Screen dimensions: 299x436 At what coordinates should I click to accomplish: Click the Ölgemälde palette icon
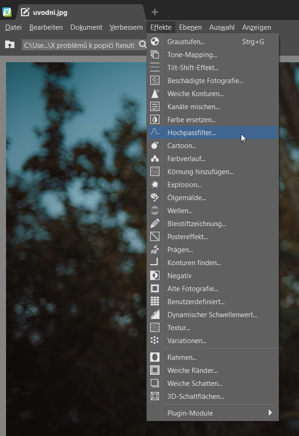pyautogui.click(x=155, y=198)
